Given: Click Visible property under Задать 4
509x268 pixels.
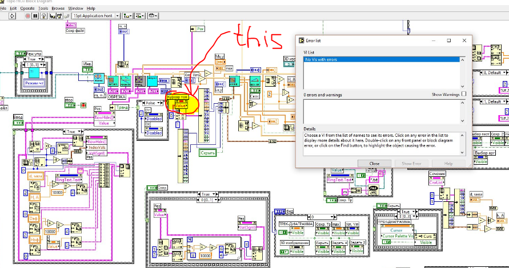Looking at the screenshot, I should (x=339, y=251).
